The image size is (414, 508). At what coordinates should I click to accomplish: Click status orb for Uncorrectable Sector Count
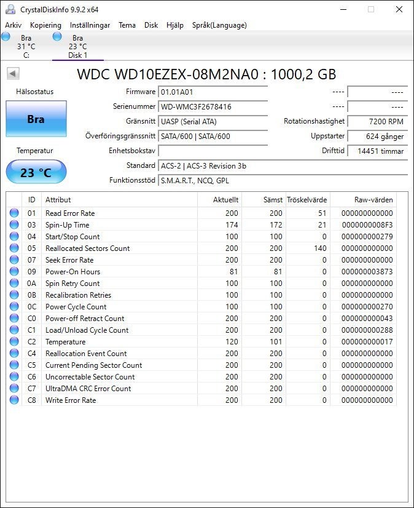pos(14,376)
